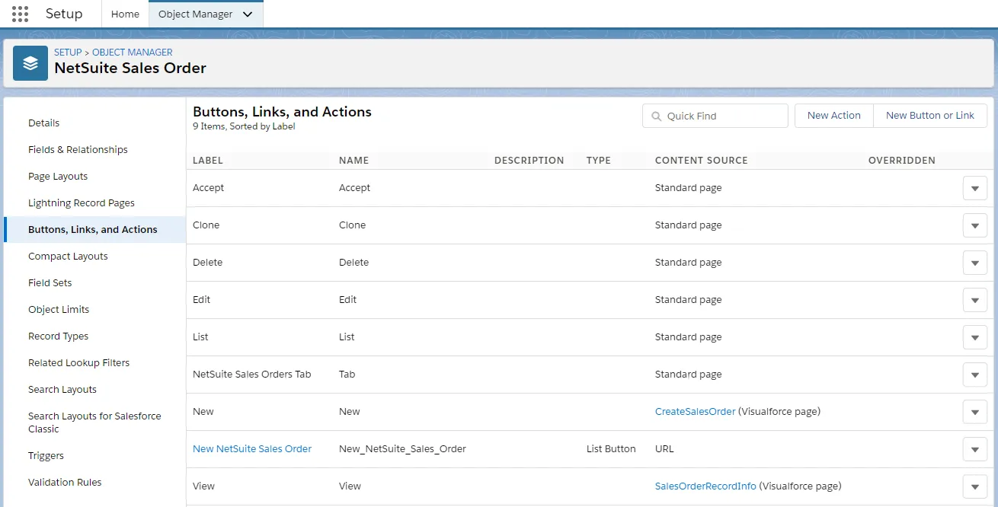The width and height of the screenshot is (998, 507).
Task: Focus the Quick Find input field
Action: [x=715, y=116]
